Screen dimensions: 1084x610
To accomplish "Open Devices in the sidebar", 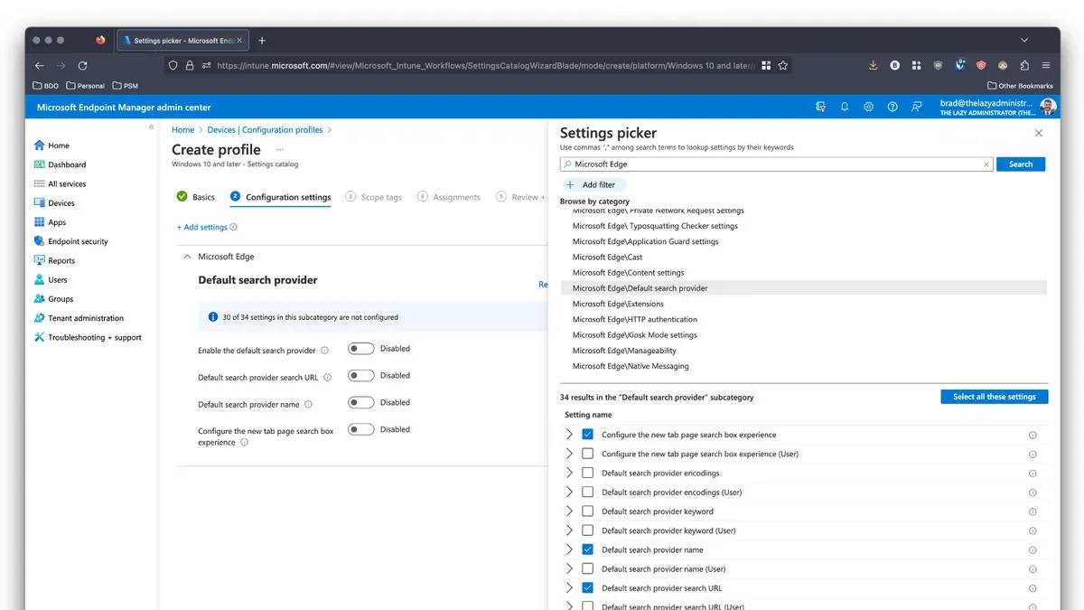I will coord(54,203).
